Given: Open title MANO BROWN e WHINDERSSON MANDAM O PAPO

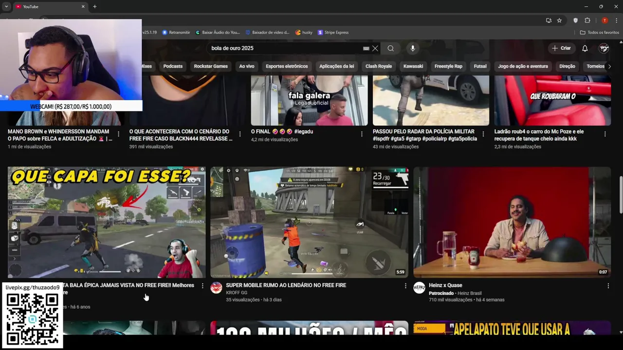Looking at the screenshot, I should click(60, 135).
